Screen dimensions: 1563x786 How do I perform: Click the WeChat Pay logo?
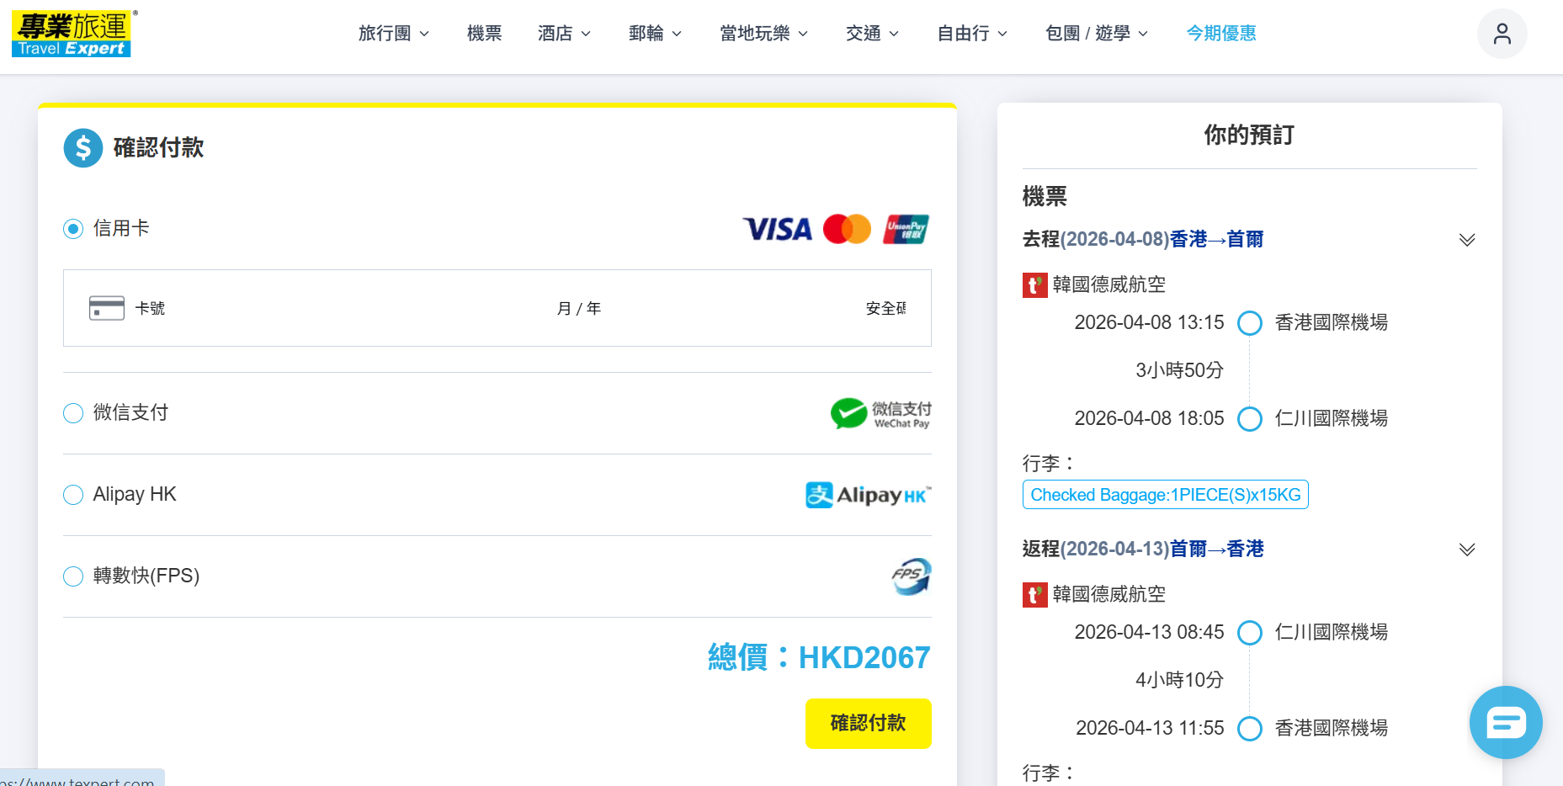(x=880, y=413)
